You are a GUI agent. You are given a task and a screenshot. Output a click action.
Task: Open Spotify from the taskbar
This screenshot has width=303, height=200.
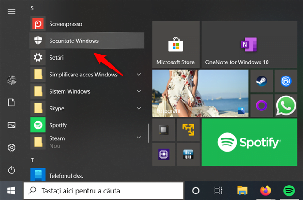point(289,191)
